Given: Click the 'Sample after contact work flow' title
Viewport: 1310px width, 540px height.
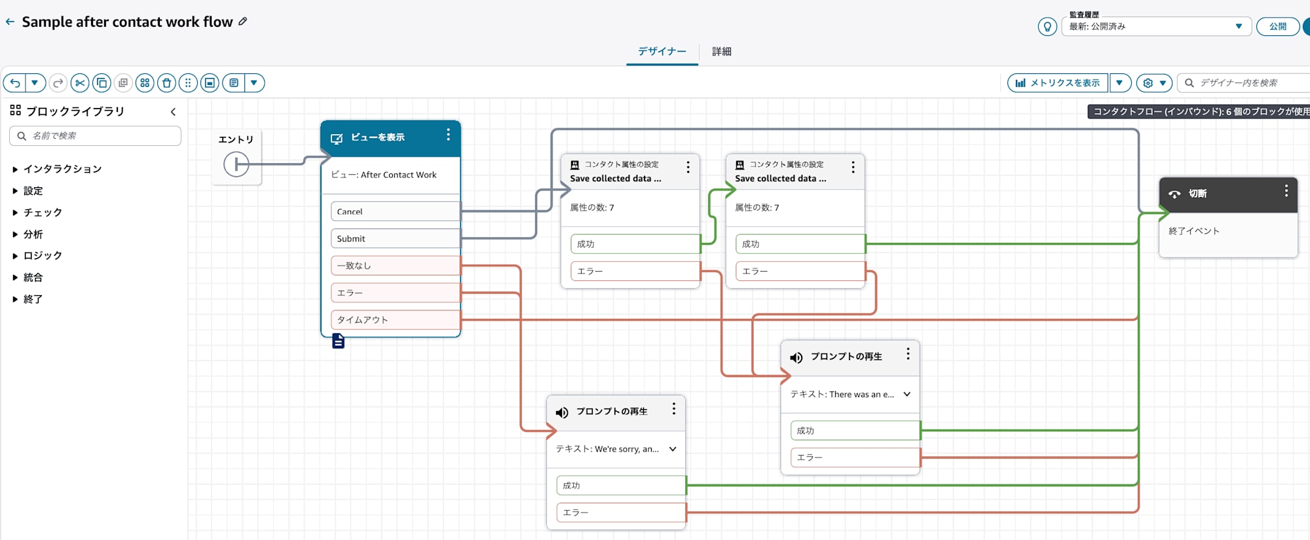Looking at the screenshot, I should pyautogui.click(x=127, y=22).
